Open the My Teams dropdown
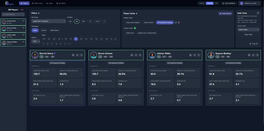 49,21
